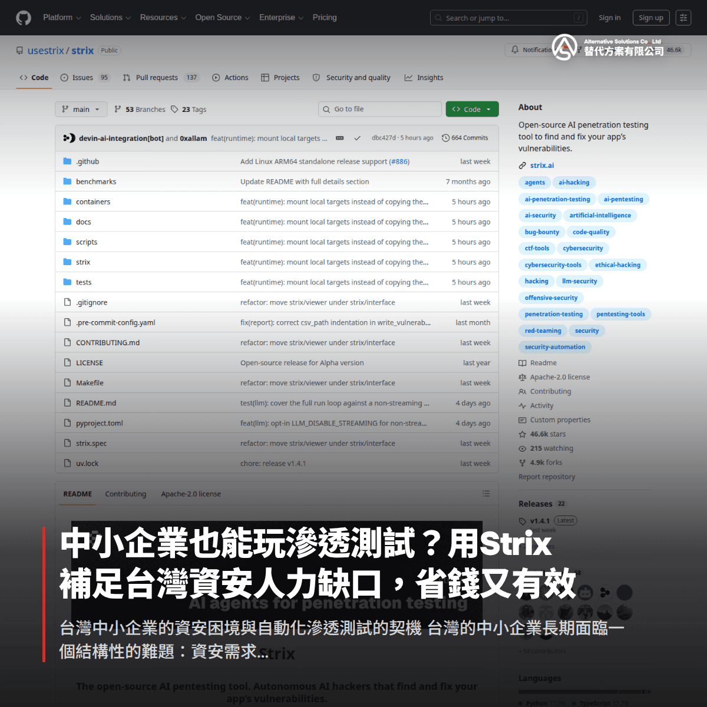The width and height of the screenshot is (707, 707).
Task: Click the bug-bounty topic tag
Action: [542, 232]
